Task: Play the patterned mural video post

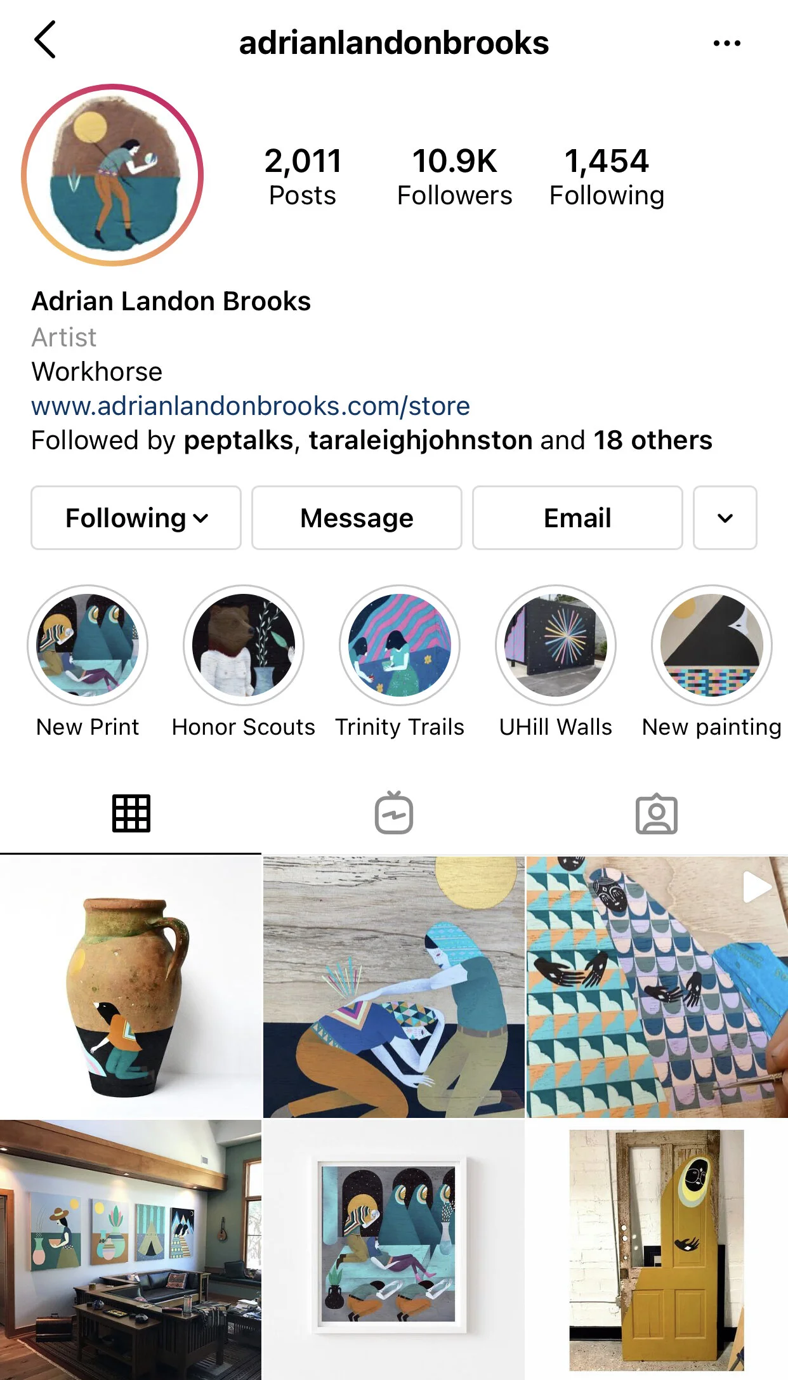Action: click(x=657, y=987)
